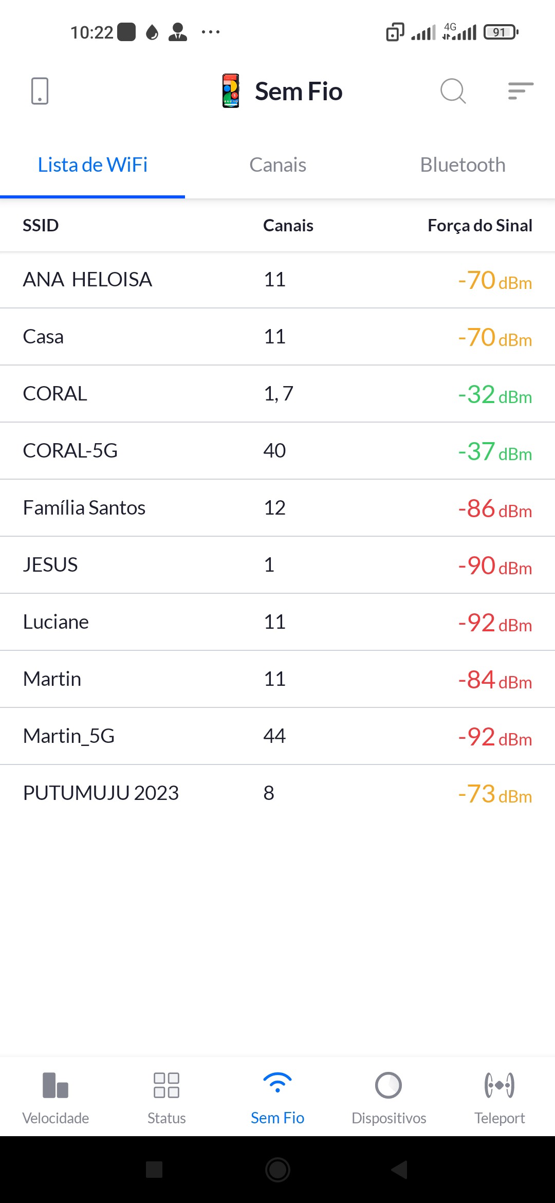Tap the Martin_5G network row
The width and height of the screenshot is (555, 1203).
tap(277, 736)
